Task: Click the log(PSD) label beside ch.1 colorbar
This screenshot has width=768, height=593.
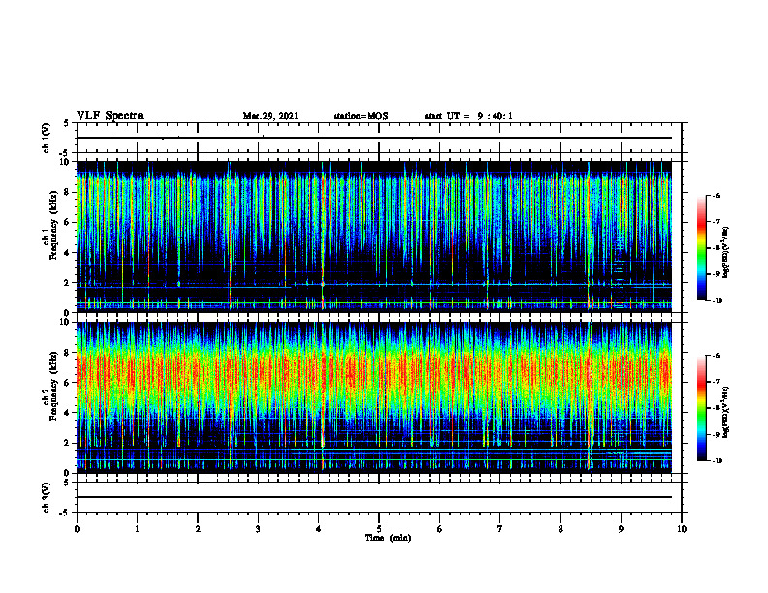Action: tap(725, 252)
